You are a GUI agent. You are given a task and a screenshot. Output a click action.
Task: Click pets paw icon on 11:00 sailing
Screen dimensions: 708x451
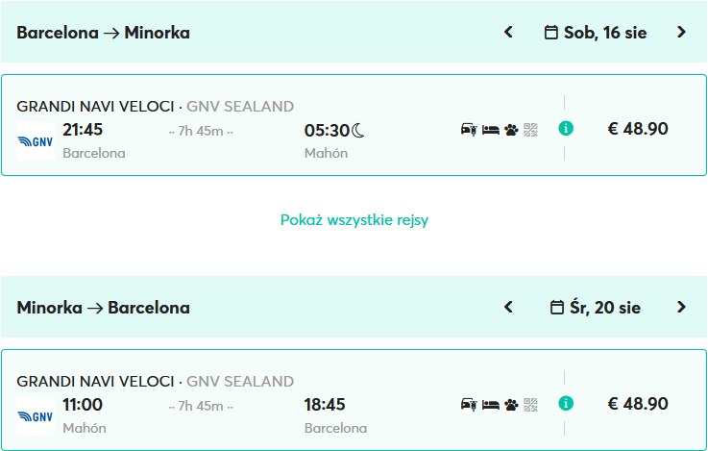tap(511, 404)
